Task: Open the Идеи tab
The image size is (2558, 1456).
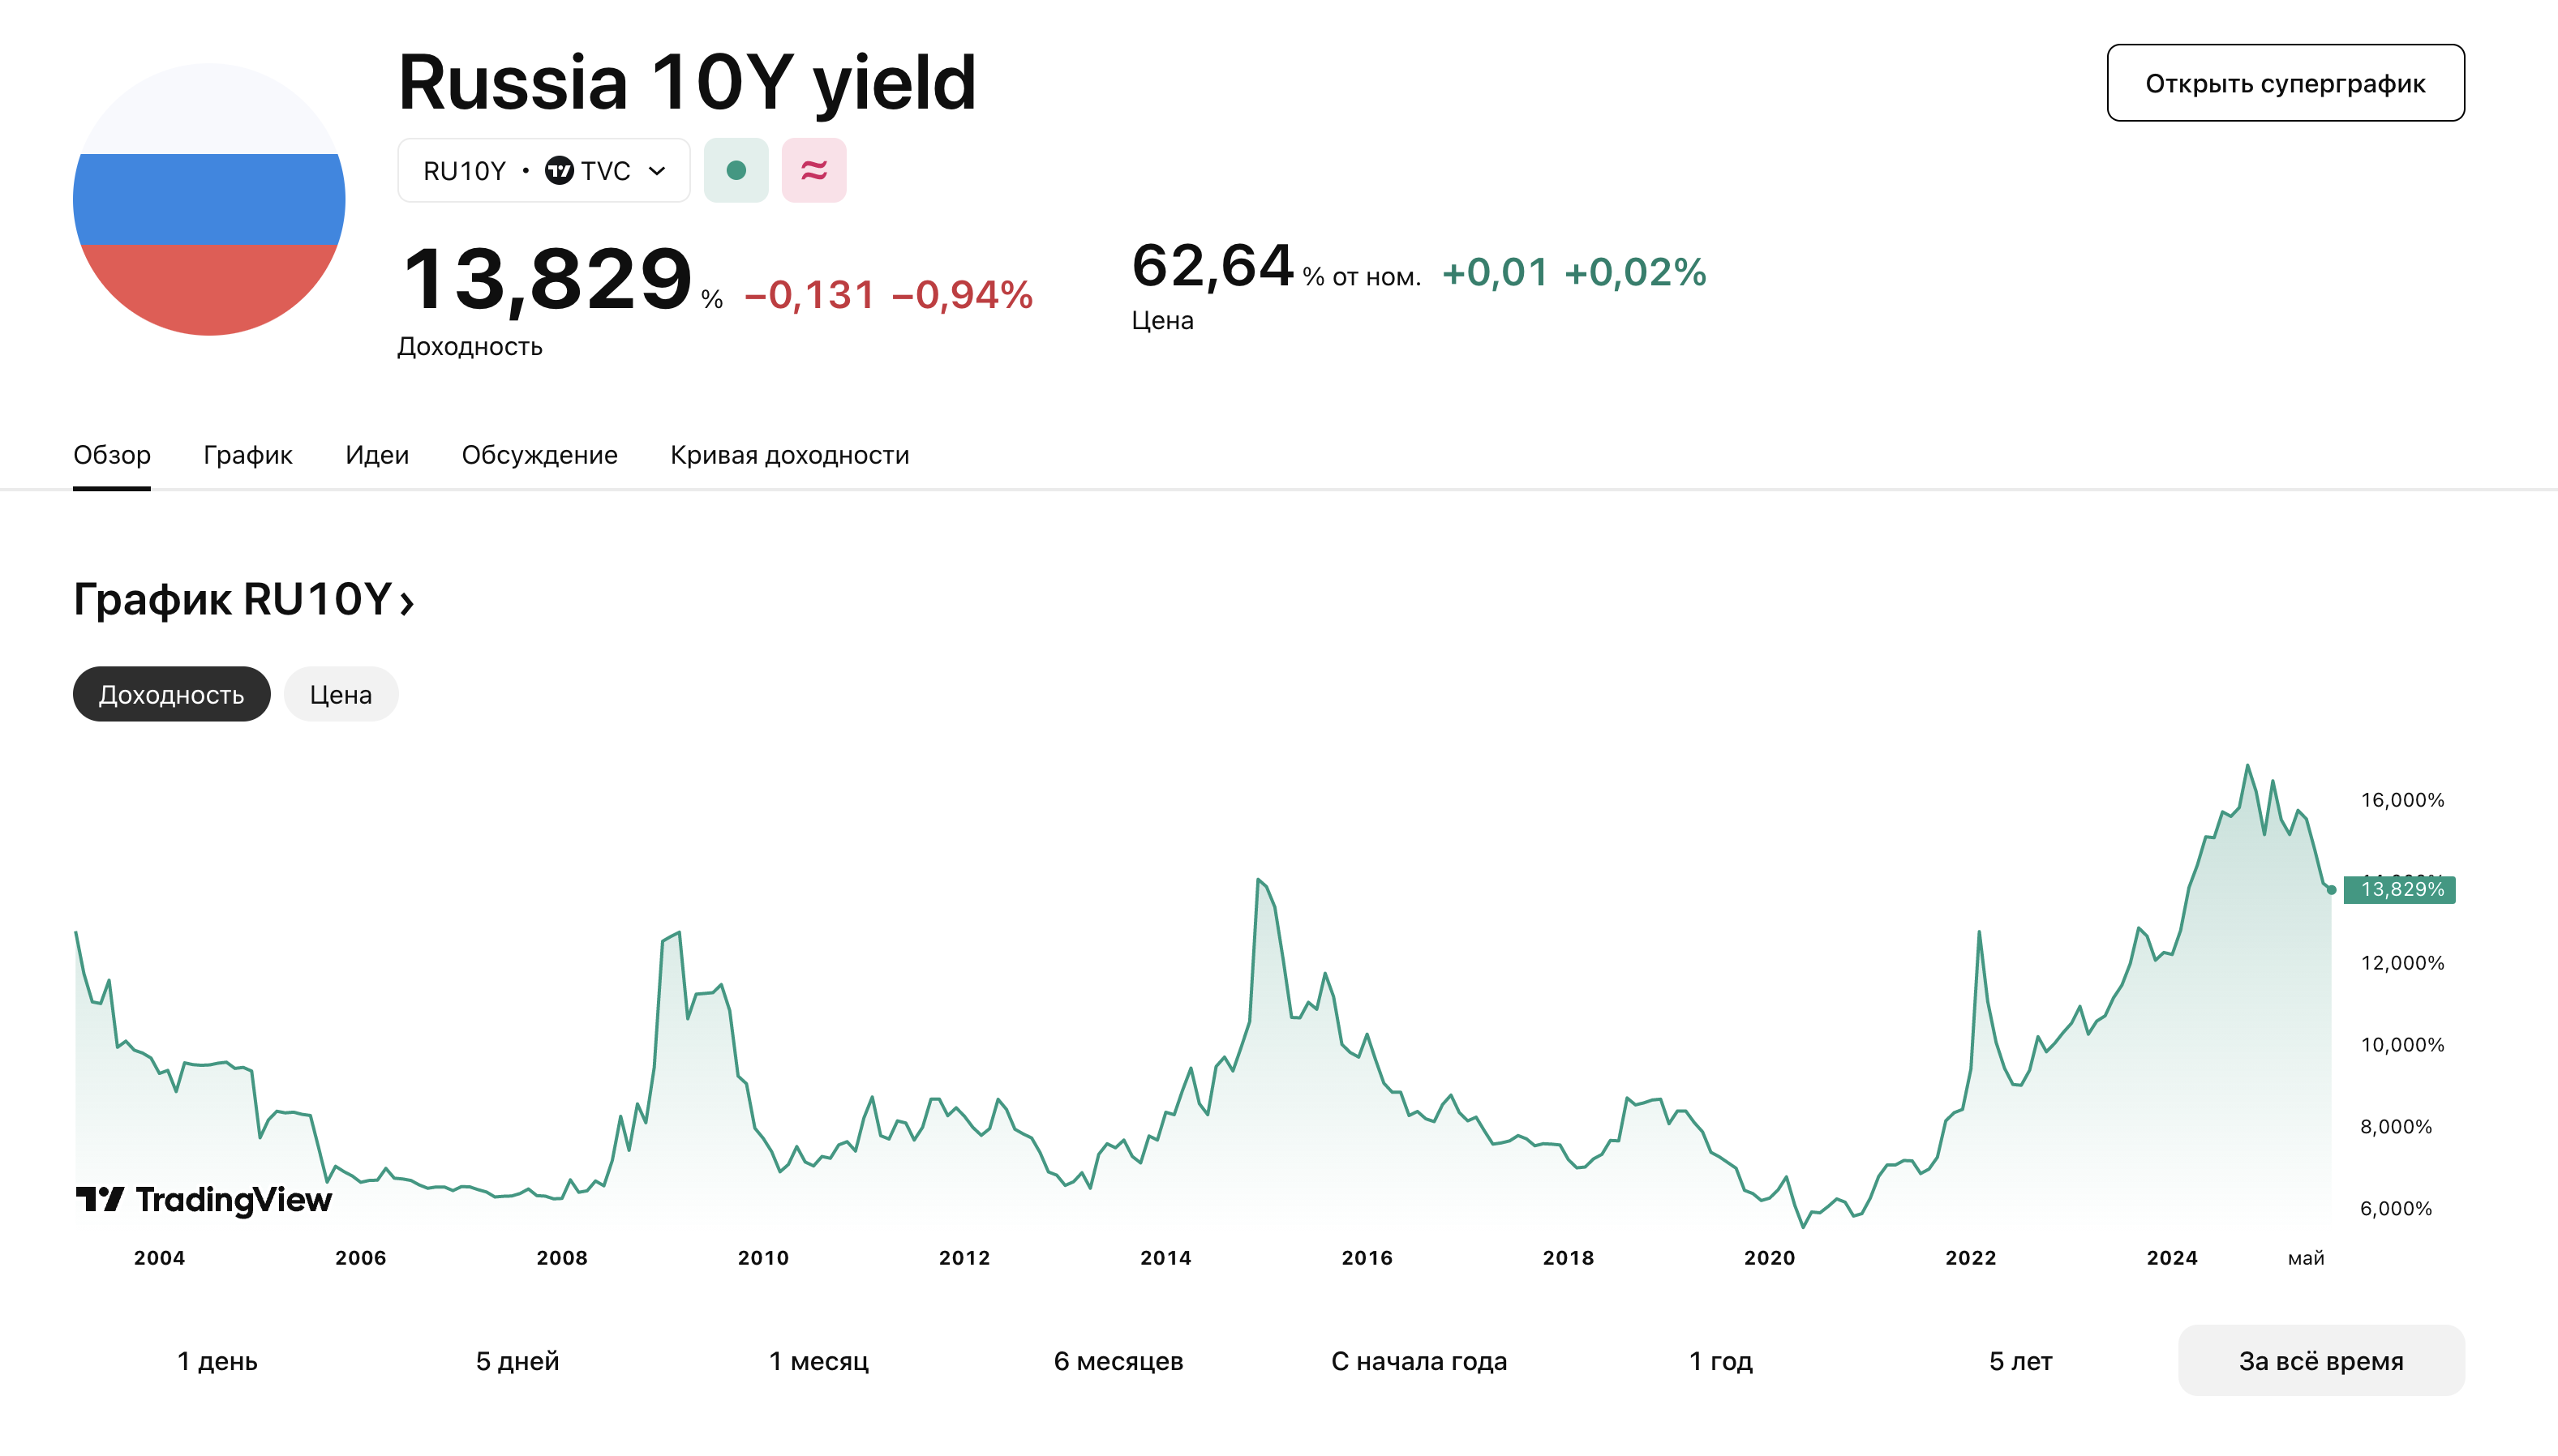Action: (376, 455)
